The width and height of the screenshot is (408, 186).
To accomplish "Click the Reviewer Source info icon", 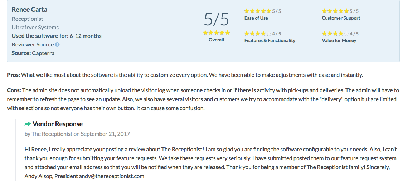I will (x=57, y=44).
